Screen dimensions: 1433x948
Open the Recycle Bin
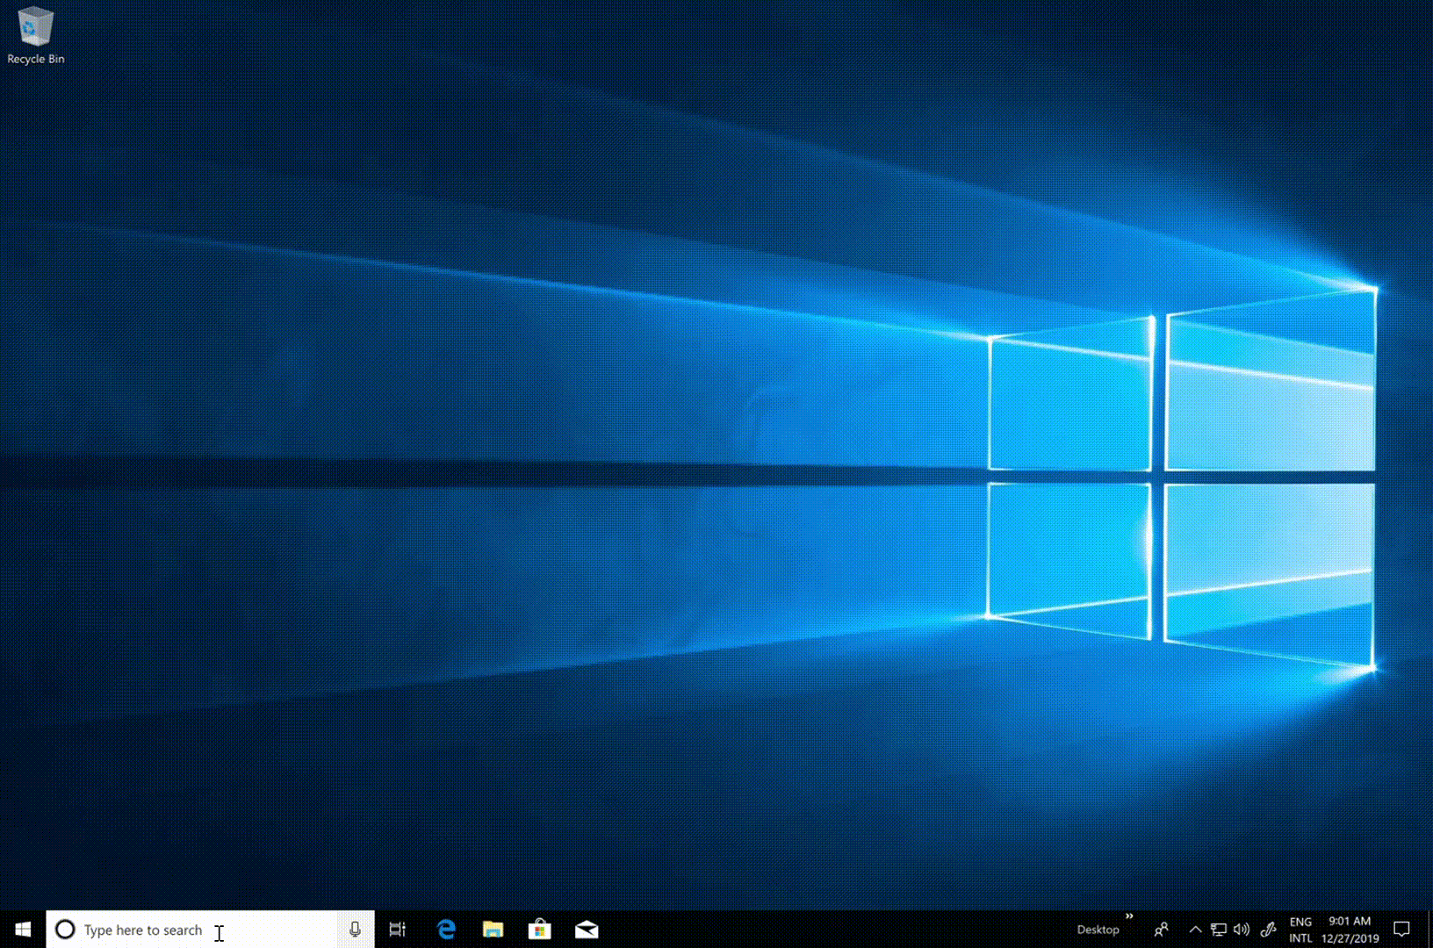click(x=35, y=26)
